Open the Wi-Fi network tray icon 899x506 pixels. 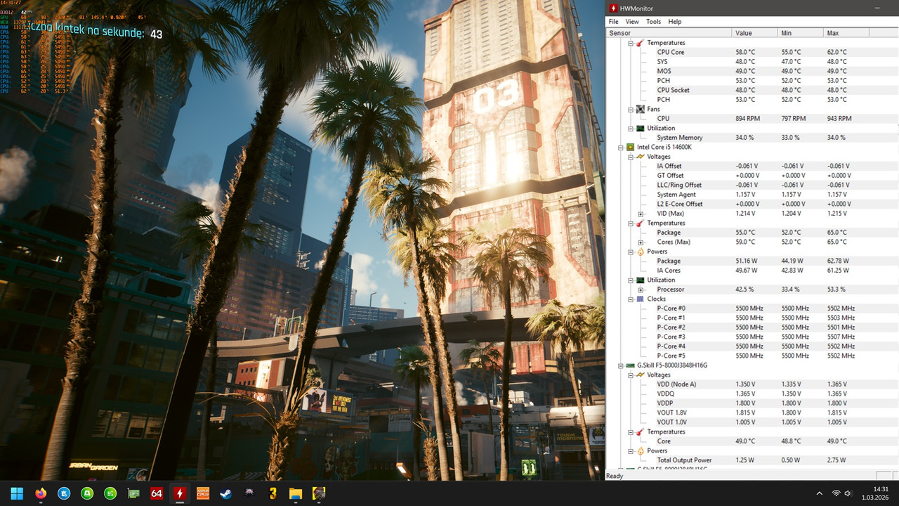pos(836,493)
